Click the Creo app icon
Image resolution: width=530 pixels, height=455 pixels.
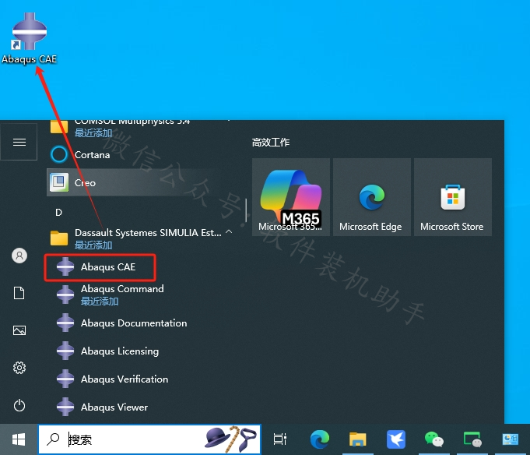pyautogui.click(x=59, y=182)
